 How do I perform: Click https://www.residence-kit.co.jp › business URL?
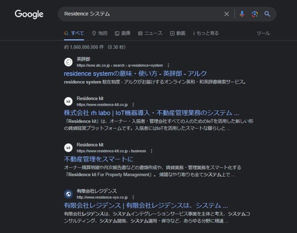pyautogui.click(x=111, y=151)
